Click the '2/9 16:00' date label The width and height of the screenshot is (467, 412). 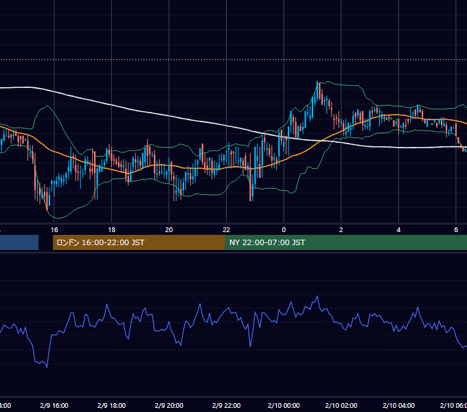click(54, 405)
